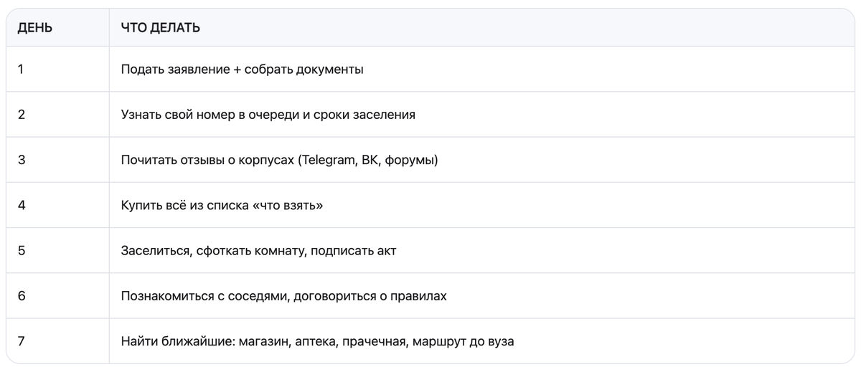Click 'Узнать свой номер в очереди' row text

click(268, 115)
